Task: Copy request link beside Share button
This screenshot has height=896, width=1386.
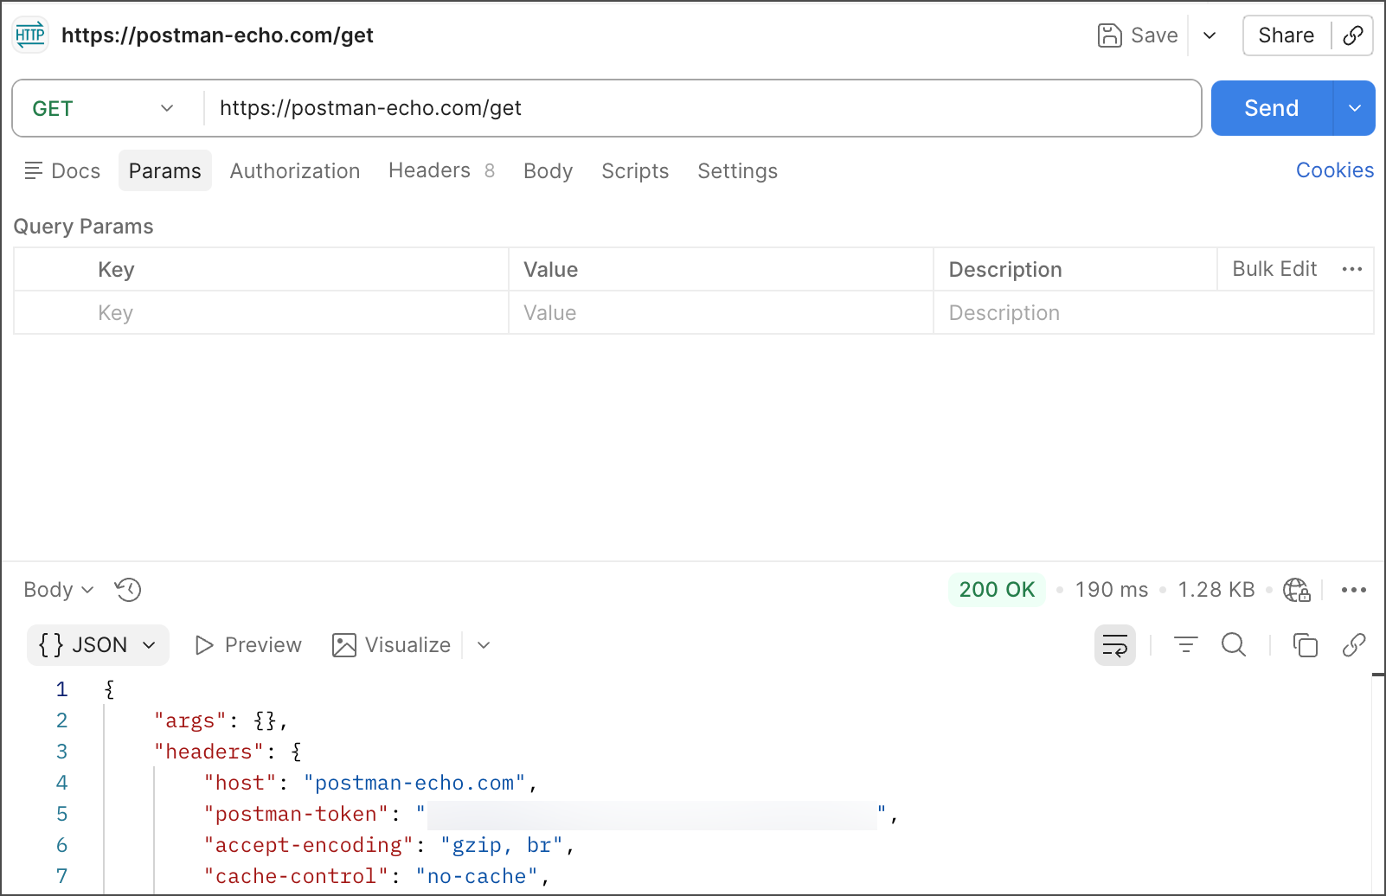Action: click(1353, 35)
